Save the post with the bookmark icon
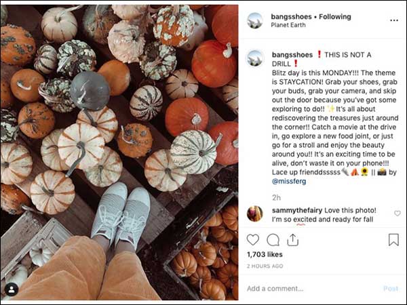The height and width of the screenshot is (305, 407). 393,240
